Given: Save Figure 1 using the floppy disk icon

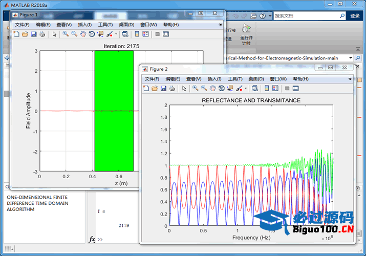Looking at the screenshot, I should point(34,34).
